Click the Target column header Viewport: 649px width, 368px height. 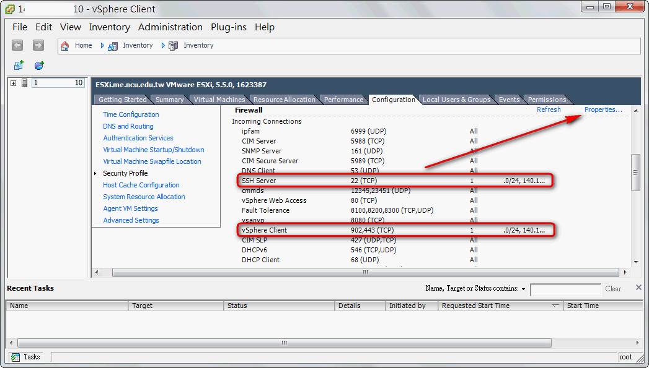point(176,306)
